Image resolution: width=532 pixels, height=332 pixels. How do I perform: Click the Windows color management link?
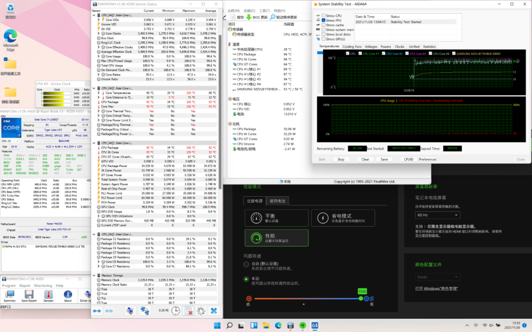[436, 288]
